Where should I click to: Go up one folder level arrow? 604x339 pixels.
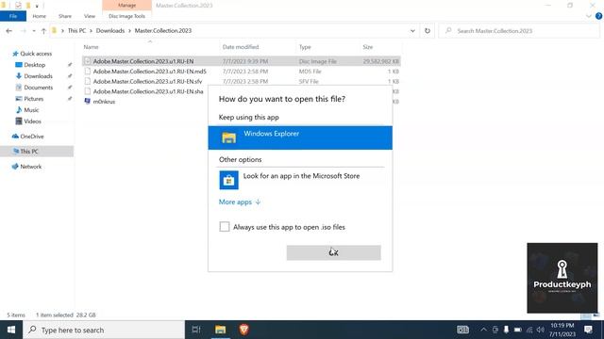(x=43, y=31)
